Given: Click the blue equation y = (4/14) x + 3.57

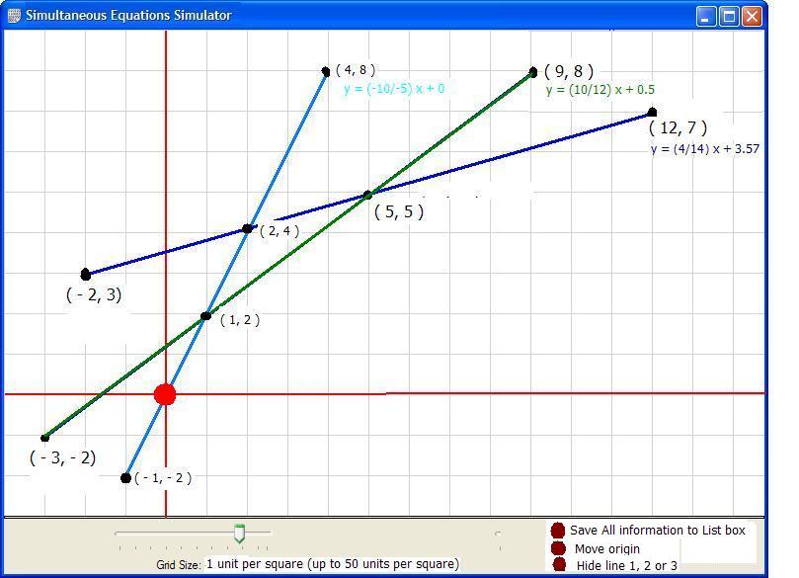Looking at the screenshot, I should 704,149.
